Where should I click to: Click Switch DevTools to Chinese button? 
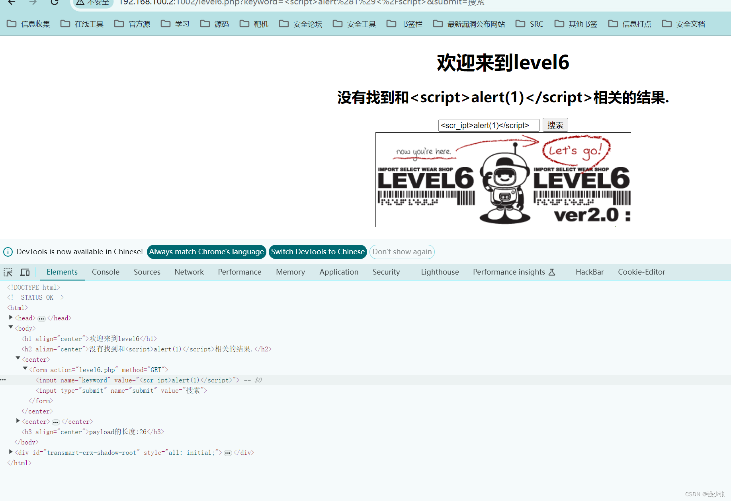coord(318,252)
